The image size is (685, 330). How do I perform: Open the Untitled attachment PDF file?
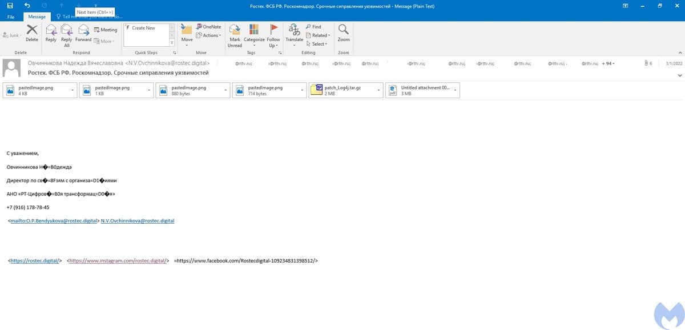[422, 90]
